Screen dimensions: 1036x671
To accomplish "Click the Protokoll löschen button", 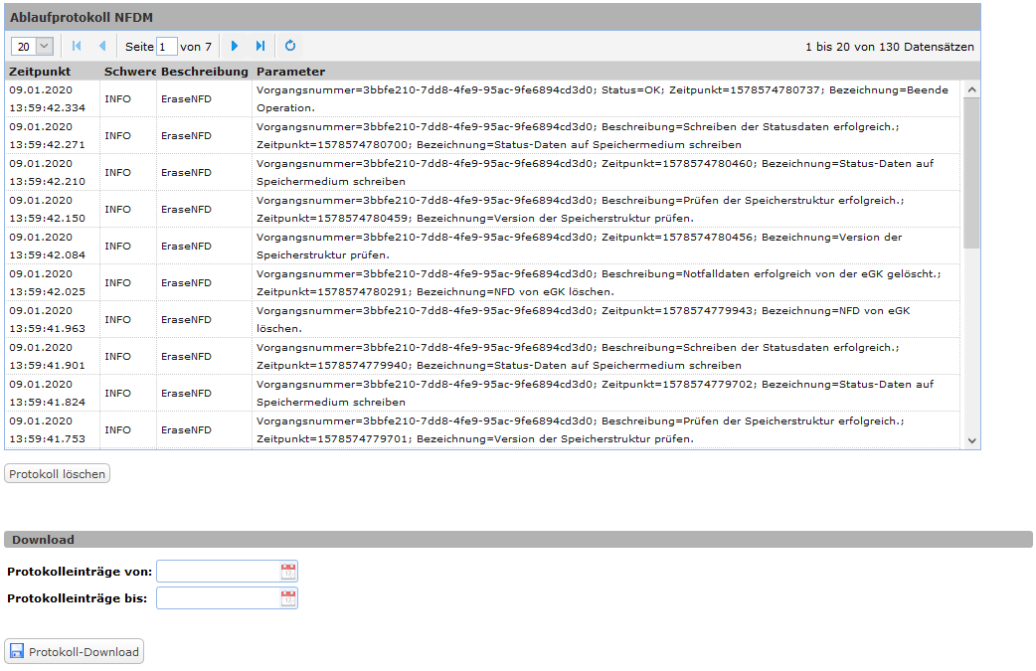I will (x=57, y=474).
